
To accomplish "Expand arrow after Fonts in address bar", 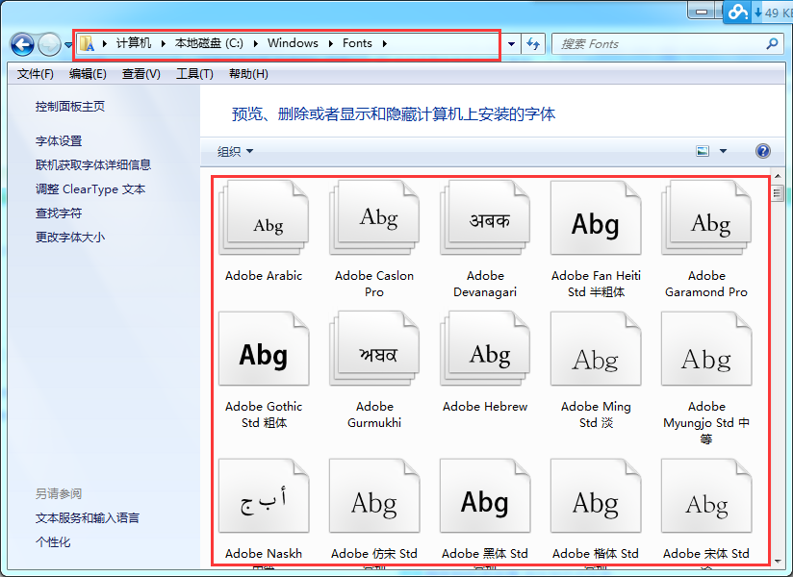I will click(x=384, y=43).
